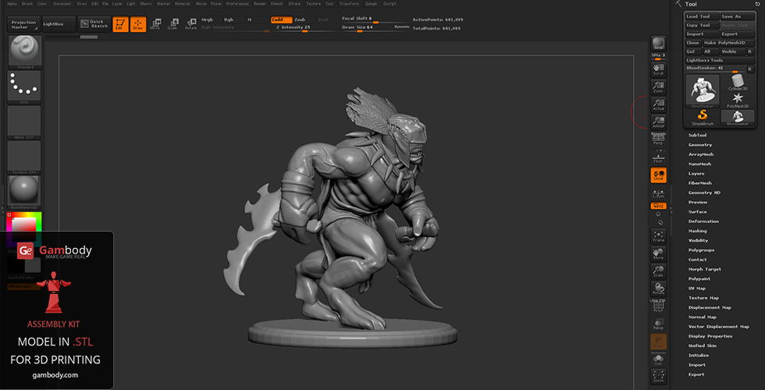Select the Scale transform icon in top shelf
765x390 pixels.
(x=173, y=24)
